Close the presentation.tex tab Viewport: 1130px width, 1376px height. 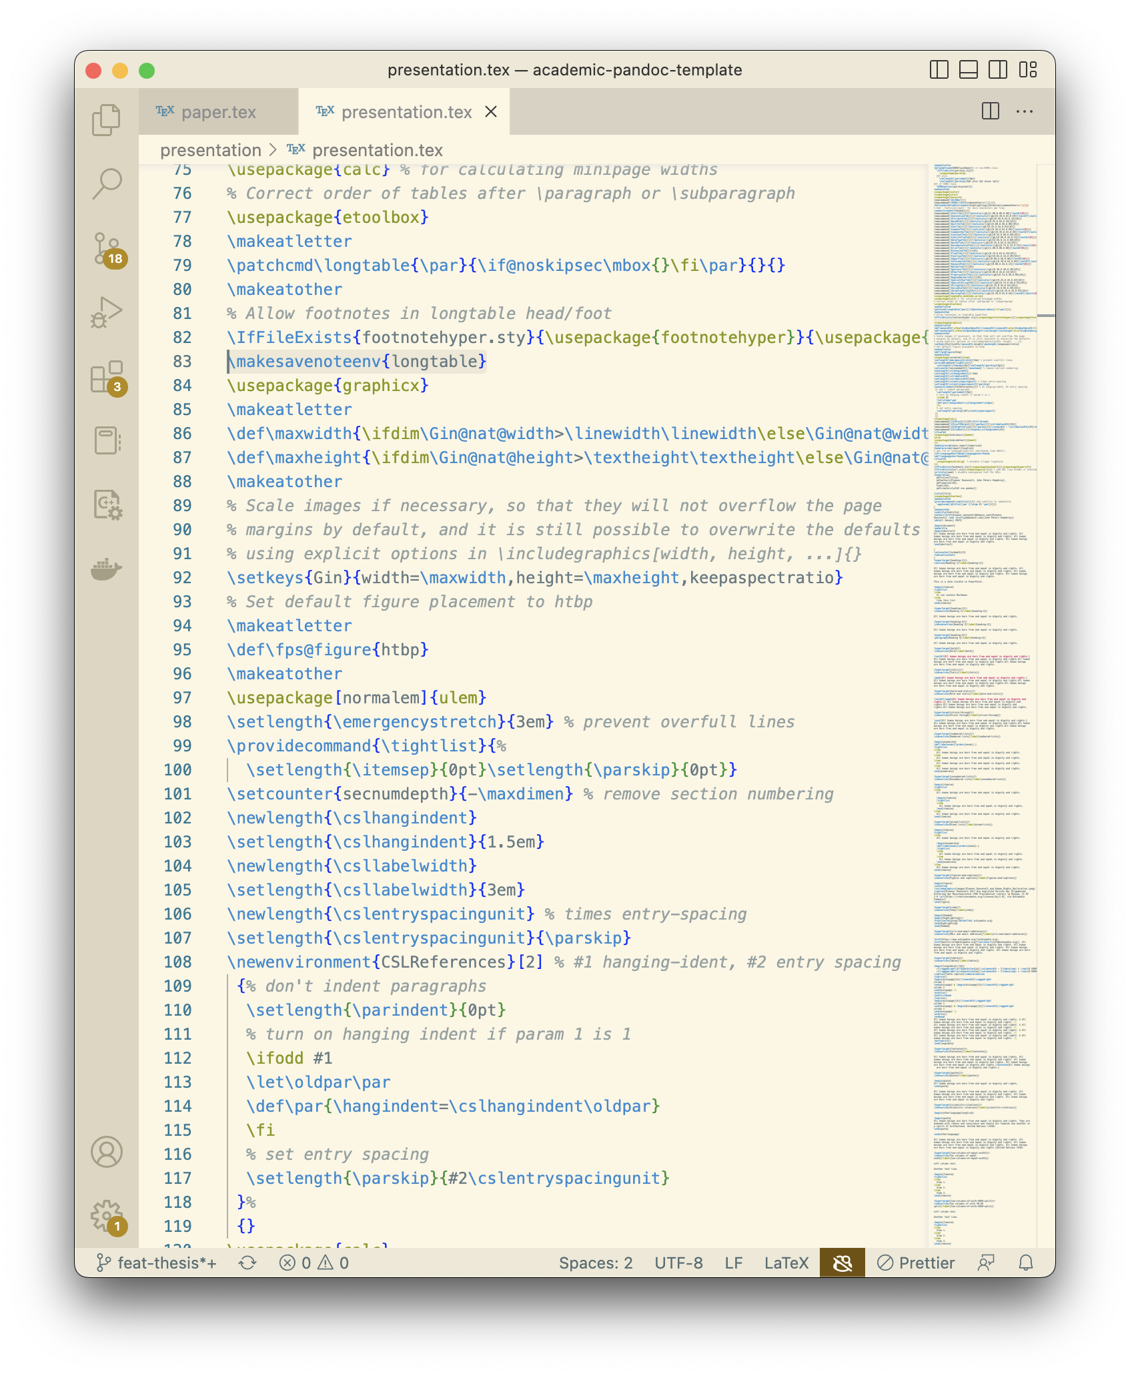pyautogui.click(x=491, y=111)
